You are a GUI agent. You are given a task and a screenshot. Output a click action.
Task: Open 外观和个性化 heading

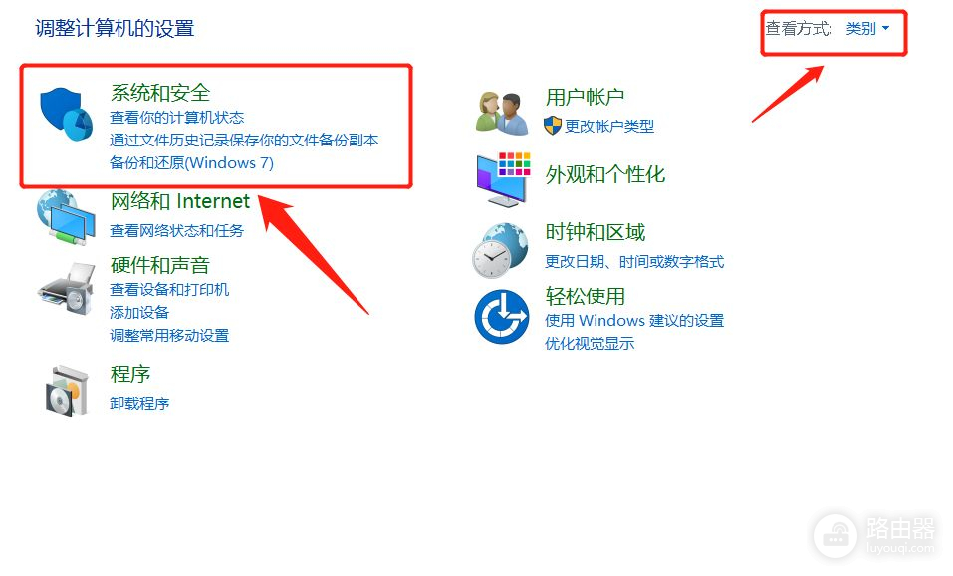(605, 174)
